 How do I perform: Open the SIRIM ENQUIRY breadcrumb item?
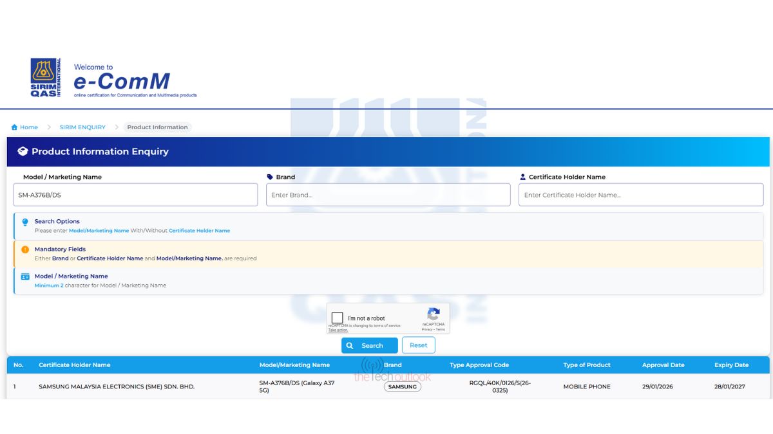[82, 127]
